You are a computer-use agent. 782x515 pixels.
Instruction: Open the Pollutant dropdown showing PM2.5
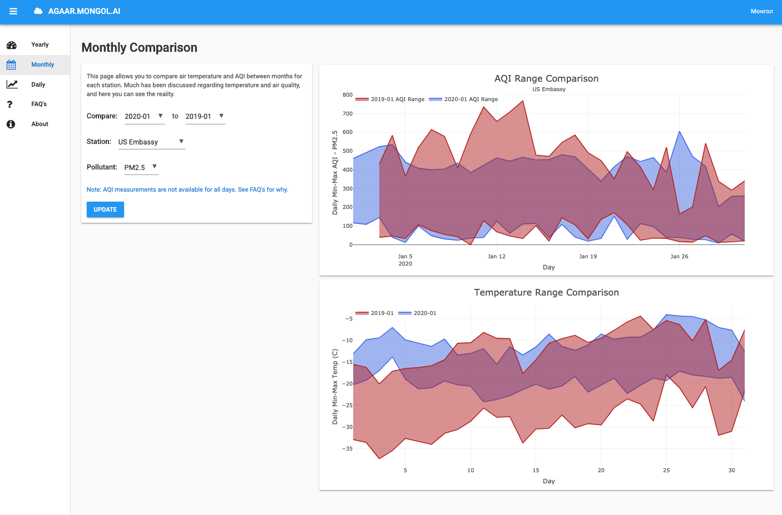[x=141, y=167]
